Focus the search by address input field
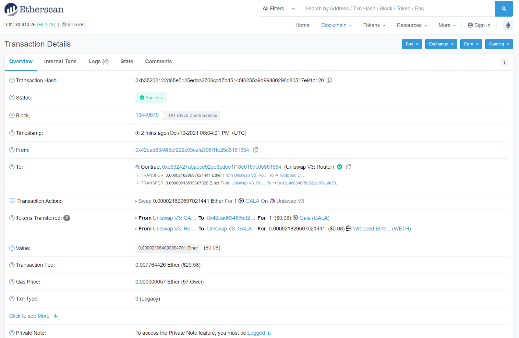This screenshot has width=519, height=338. 398,9
